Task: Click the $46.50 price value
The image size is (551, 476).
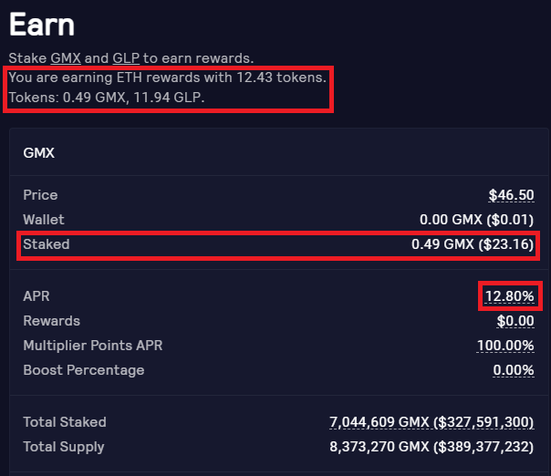Action: click(x=511, y=195)
